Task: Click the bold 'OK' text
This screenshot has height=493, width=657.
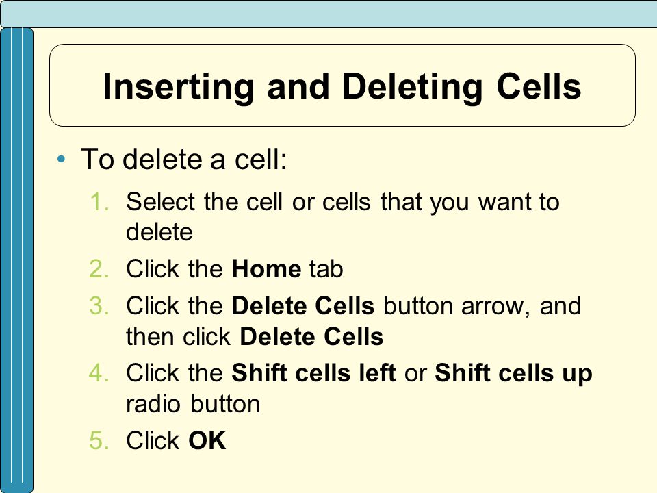Action: [207, 440]
